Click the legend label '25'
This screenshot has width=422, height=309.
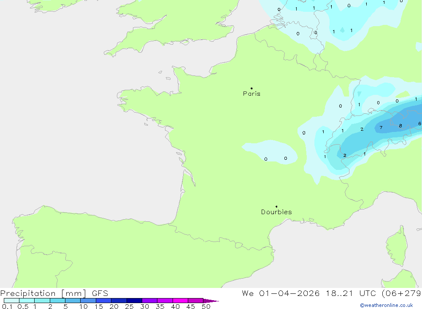coord(129,306)
